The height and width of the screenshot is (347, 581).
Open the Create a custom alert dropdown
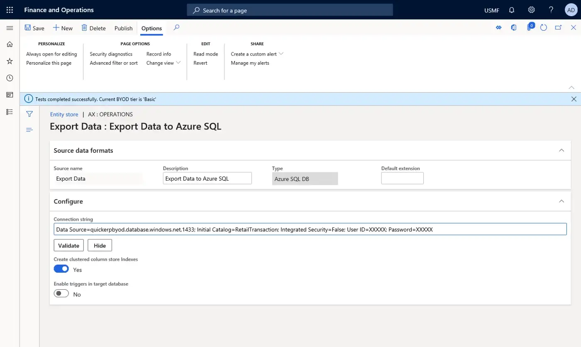(257, 54)
